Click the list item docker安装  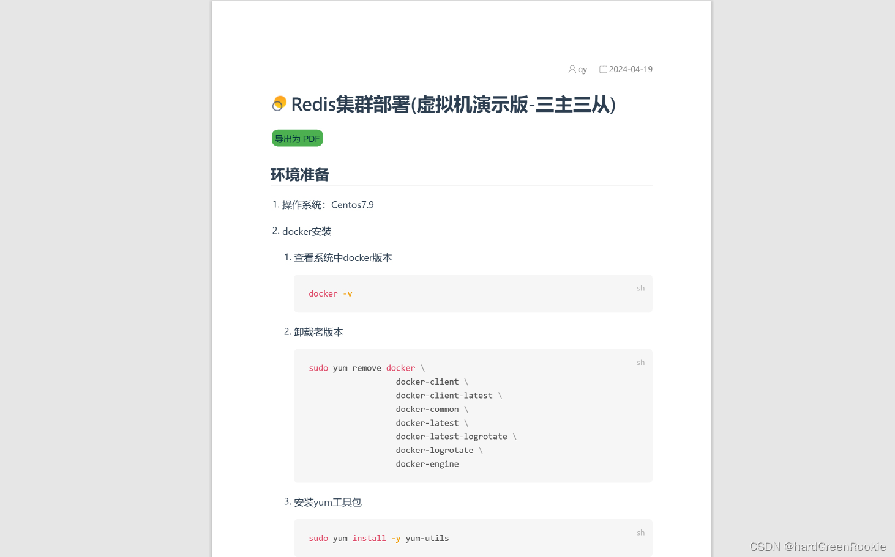[x=307, y=231]
